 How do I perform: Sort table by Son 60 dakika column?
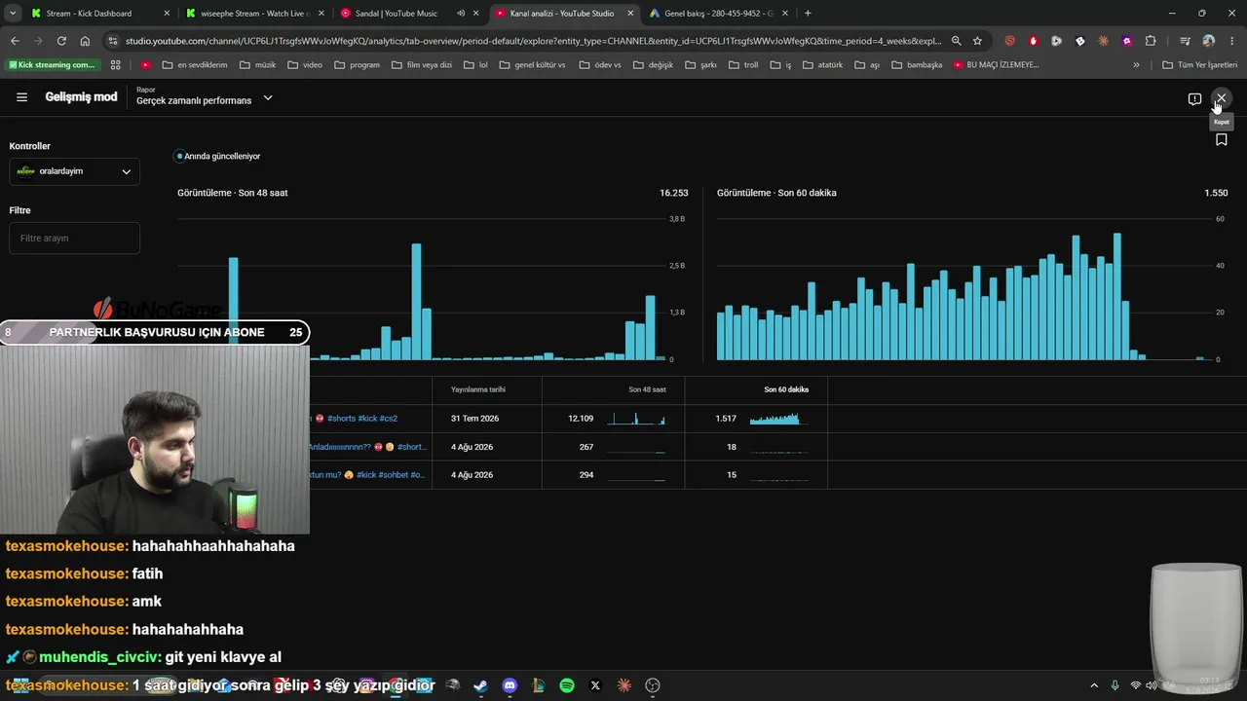click(786, 389)
